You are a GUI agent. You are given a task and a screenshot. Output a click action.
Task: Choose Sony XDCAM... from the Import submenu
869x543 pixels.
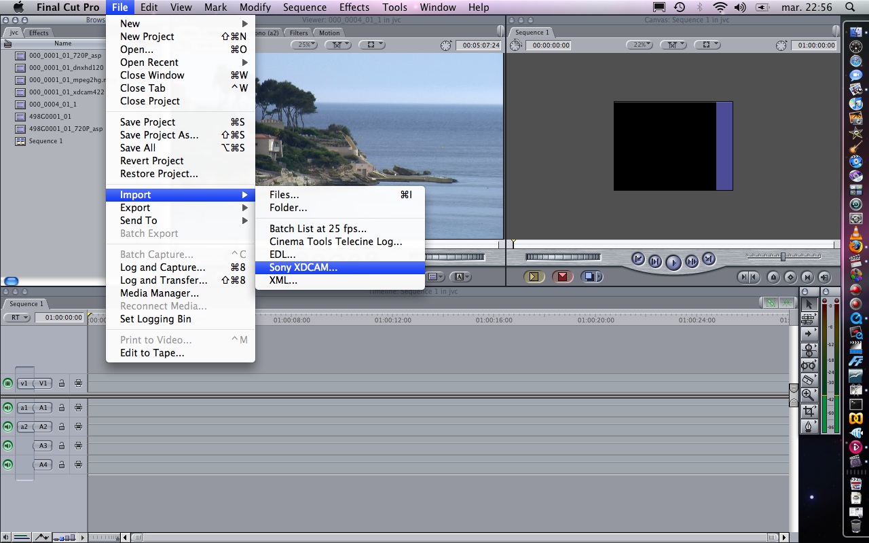(x=340, y=267)
